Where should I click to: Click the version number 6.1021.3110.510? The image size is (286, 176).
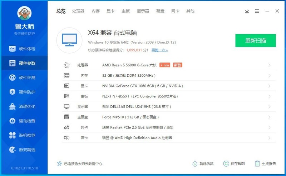point(25,168)
